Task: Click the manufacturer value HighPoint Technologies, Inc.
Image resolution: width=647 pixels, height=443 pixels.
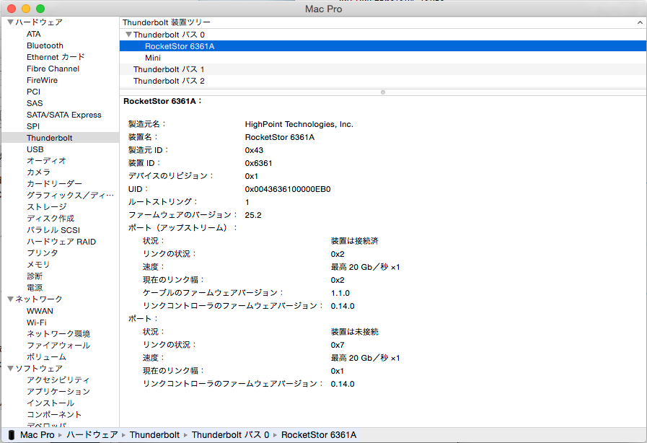Action: [299, 124]
